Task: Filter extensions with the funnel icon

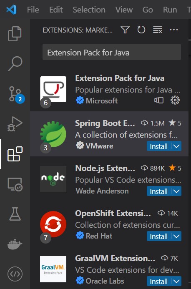Action: (125, 30)
